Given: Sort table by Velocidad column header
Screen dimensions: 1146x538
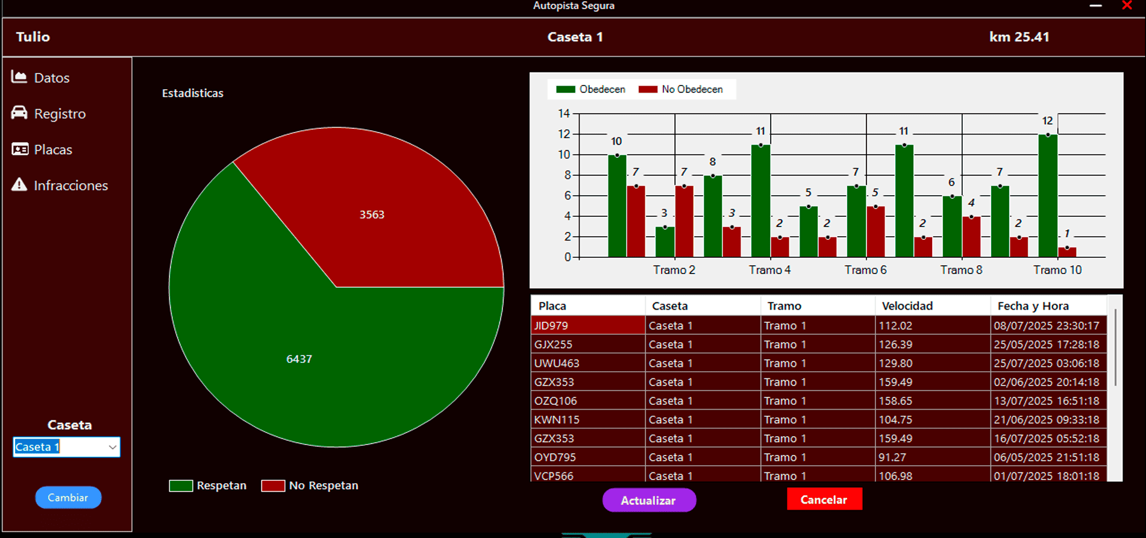Looking at the screenshot, I should (907, 306).
